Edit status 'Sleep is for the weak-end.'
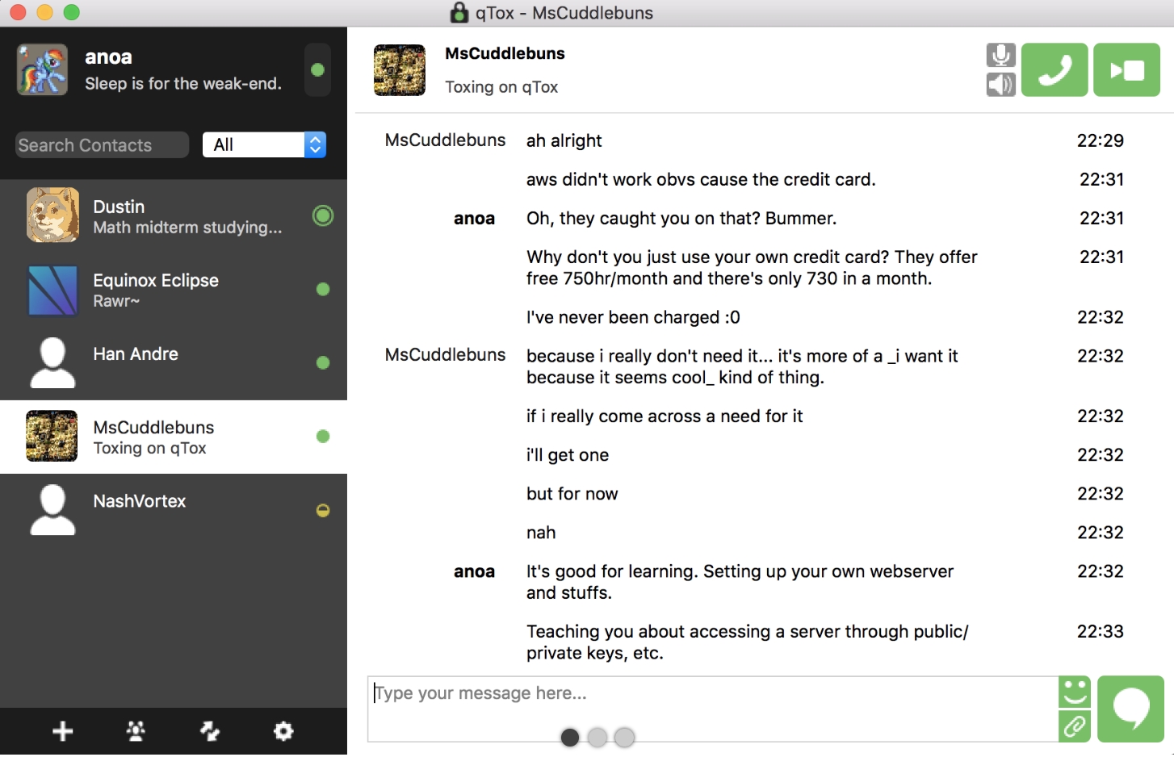The height and width of the screenshot is (757, 1174). 183,84
